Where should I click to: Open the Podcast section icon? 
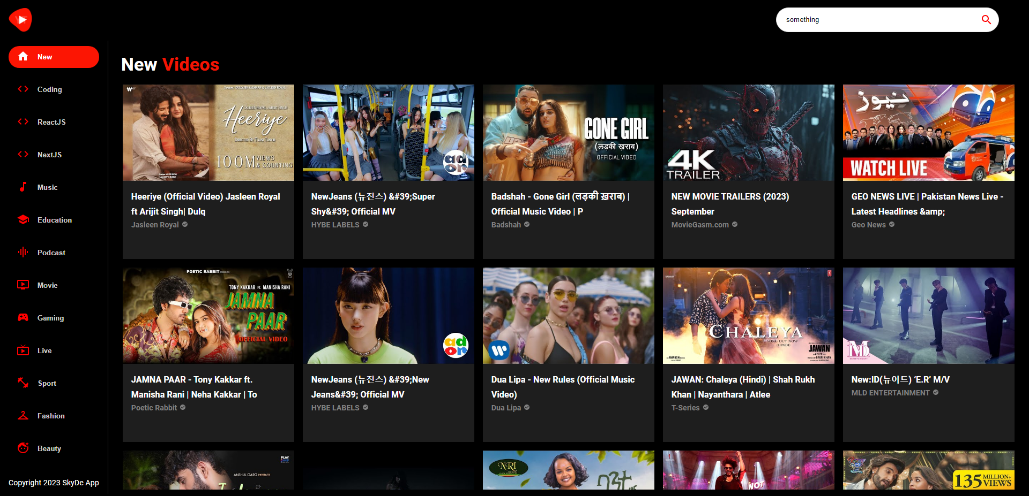pyautogui.click(x=24, y=252)
